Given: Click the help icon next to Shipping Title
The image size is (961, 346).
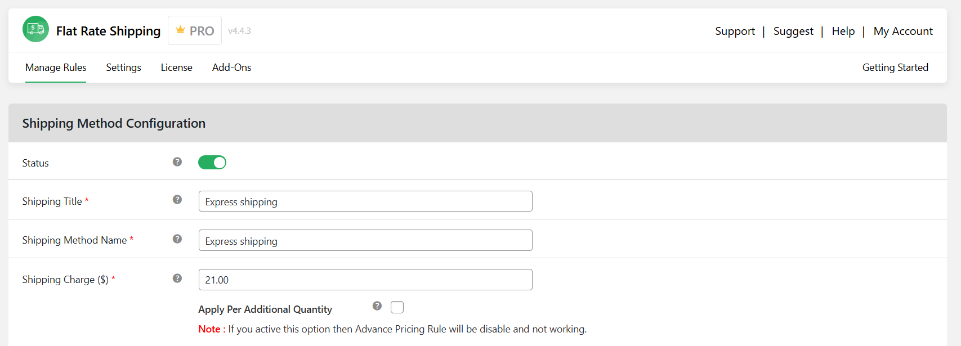Looking at the screenshot, I should (x=177, y=199).
